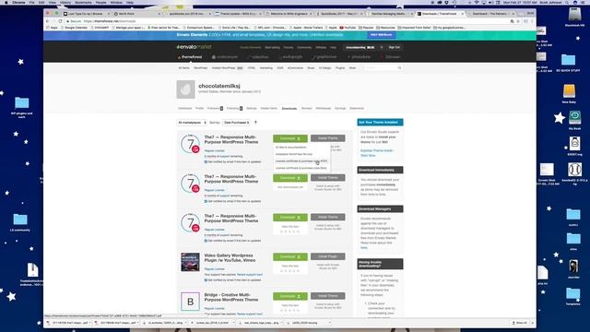590x332 pixels.
Task: Open the Statements account tab
Action: click(x=357, y=109)
